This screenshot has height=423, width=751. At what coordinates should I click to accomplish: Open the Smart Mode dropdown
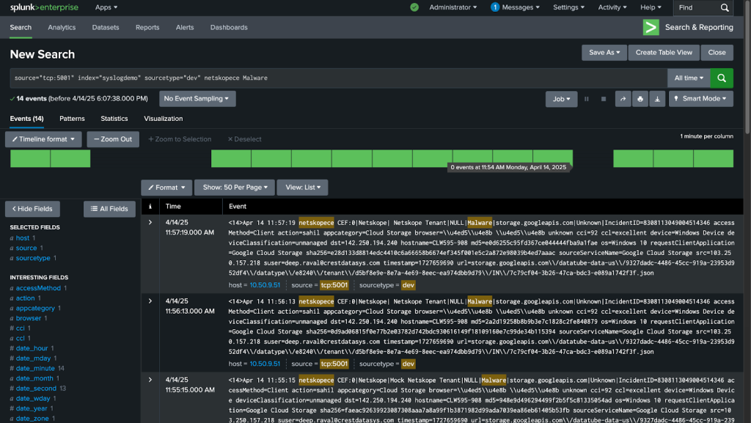coord(700,98)
